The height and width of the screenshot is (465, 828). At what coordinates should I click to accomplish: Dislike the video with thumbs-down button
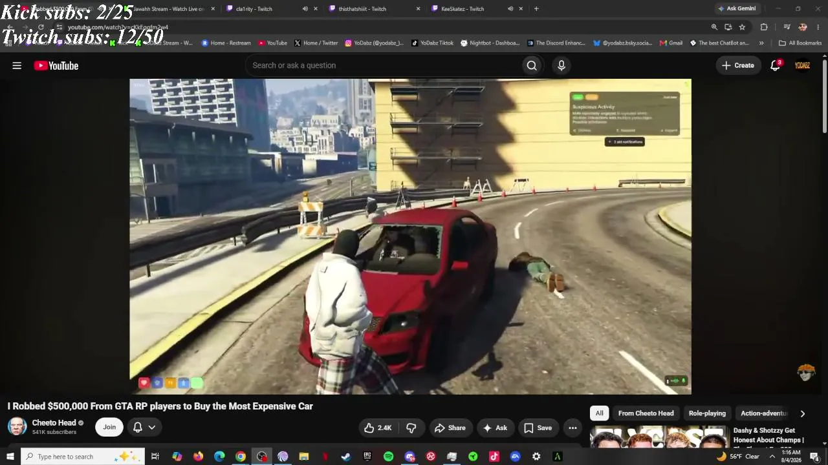411,428
